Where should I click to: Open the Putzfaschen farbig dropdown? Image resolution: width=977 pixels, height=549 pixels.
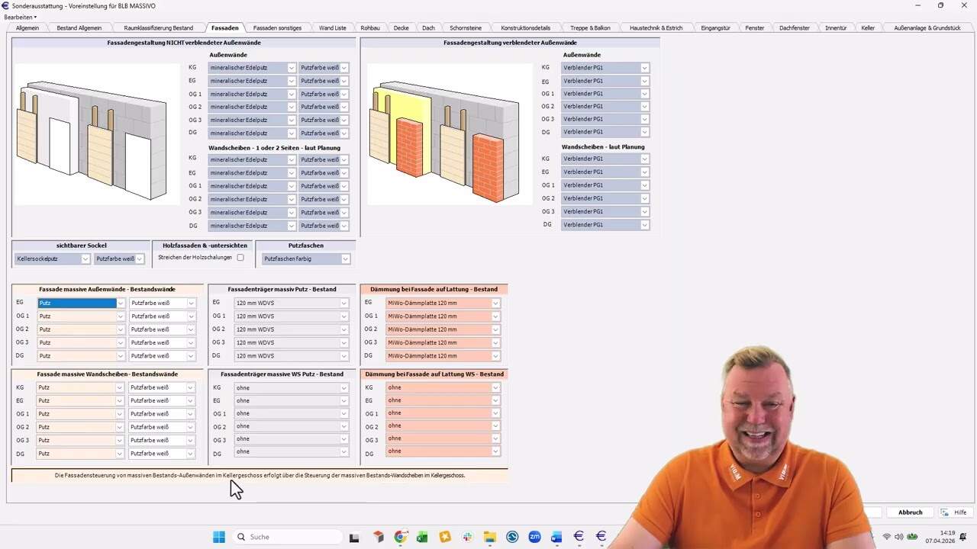pyautogui.click(x=305, y=258)
